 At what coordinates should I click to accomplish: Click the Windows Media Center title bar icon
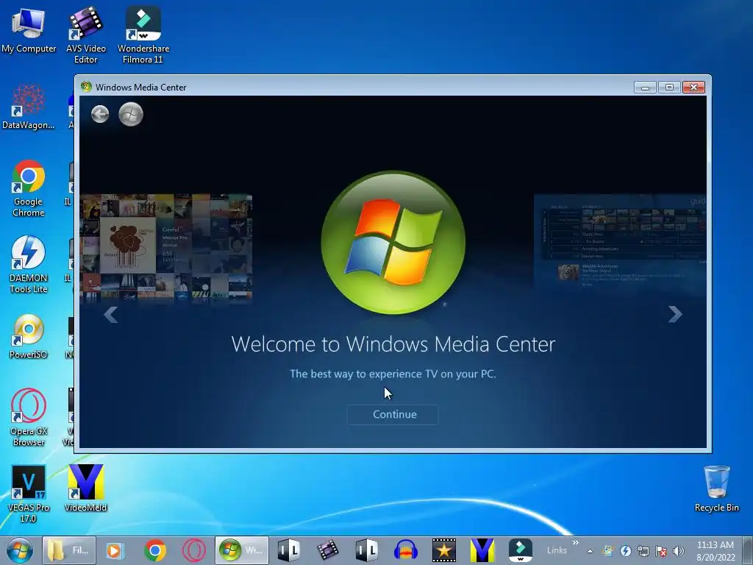tap(87, 87)
